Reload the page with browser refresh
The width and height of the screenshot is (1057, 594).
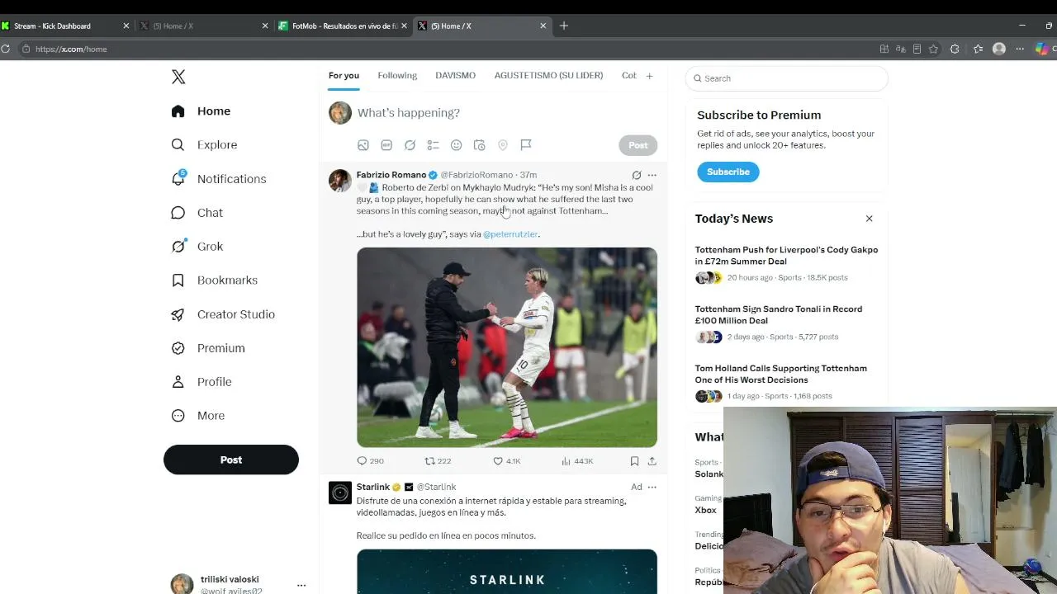click(x=5, y=49)
